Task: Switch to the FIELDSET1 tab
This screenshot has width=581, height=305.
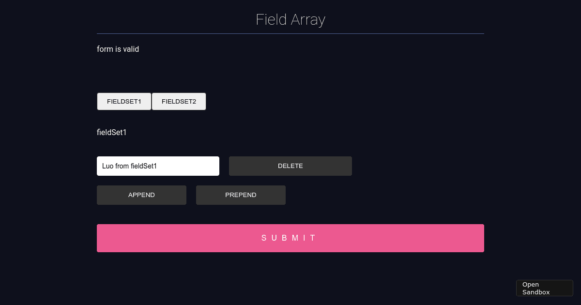Action: click(124, 102)
